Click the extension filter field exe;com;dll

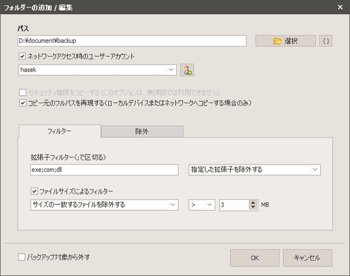pos(104,170)
